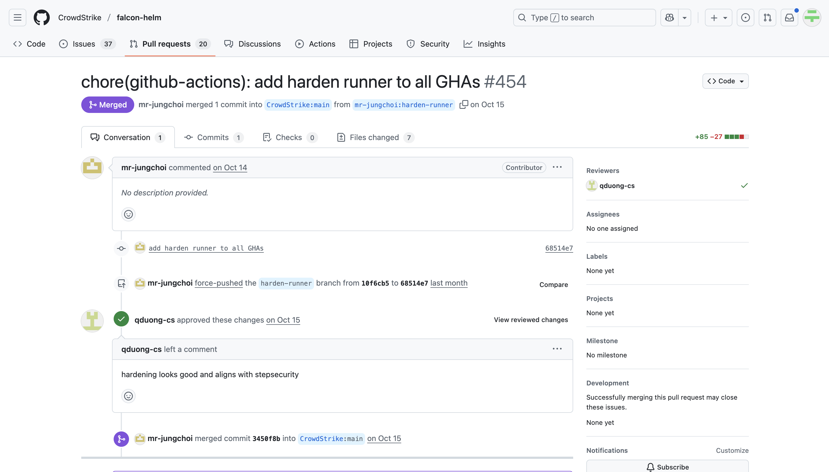The image size is (829, 472).
Task: Click the Compare button for force-push
Action: pos(553,284)
